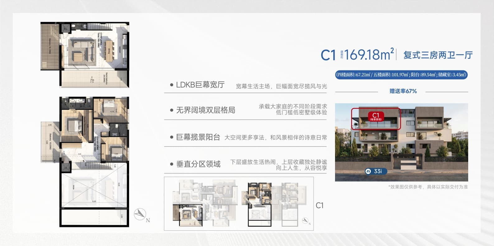This screenshot has height=246, width=494.
Task: Click the 无界阔境双层格局 feature heading
Action: (206, 110)
